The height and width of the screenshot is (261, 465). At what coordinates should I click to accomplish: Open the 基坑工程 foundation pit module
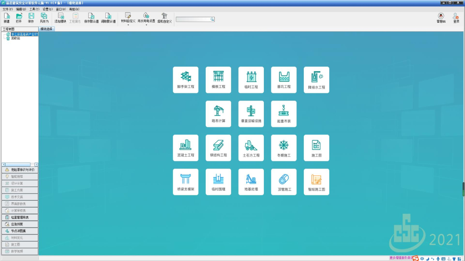click(x=283, y=80)
